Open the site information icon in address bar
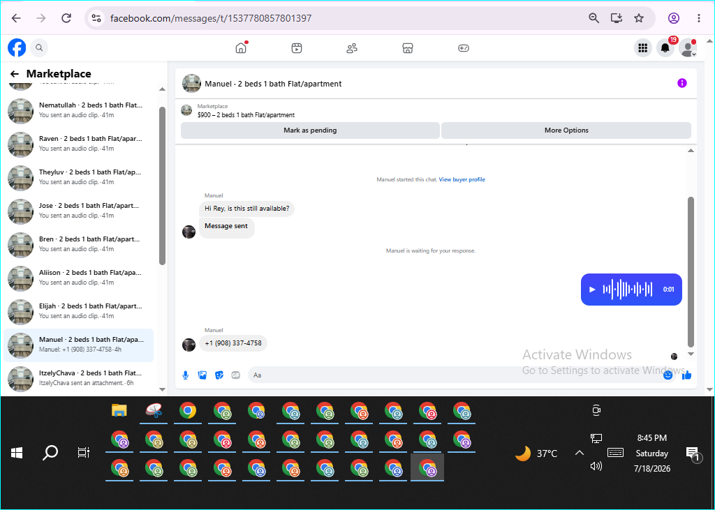This screenshot has width=715, height=510. tap(96, 18)
